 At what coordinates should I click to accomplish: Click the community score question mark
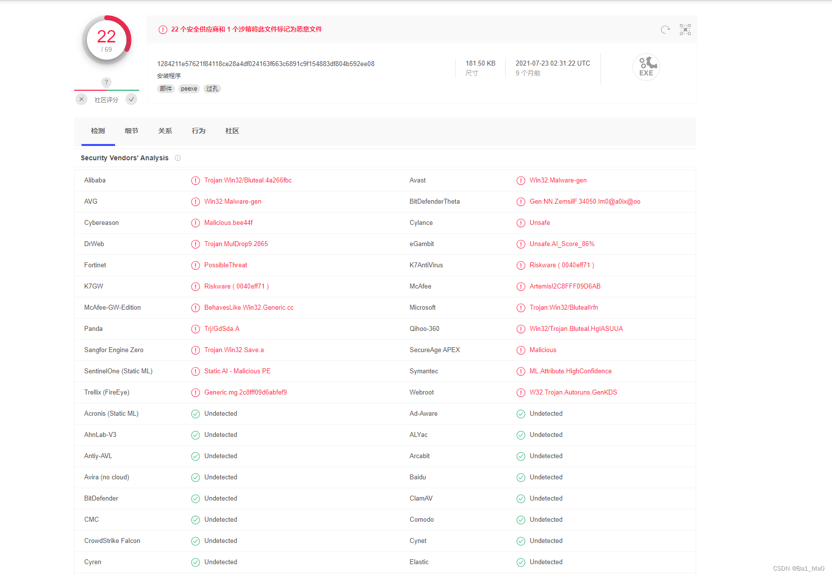click(106, 82)
